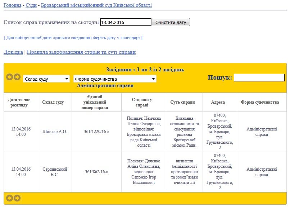Select case number 361/1220/16-а

coord(96,132)
